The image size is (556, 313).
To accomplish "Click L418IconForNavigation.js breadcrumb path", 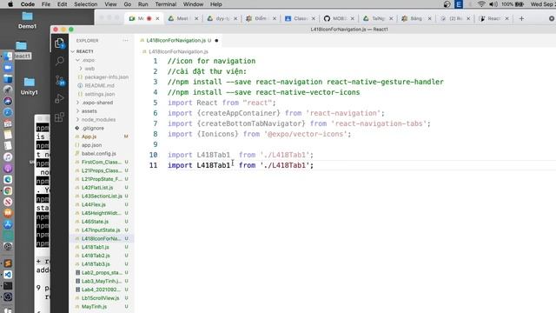I will point(178,51).
